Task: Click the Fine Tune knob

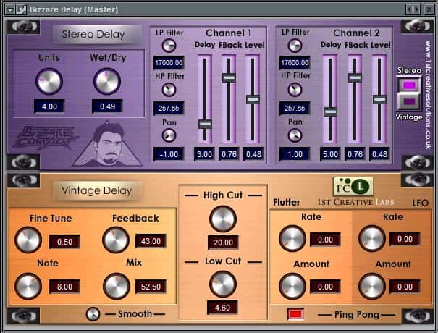Action: 28,240
